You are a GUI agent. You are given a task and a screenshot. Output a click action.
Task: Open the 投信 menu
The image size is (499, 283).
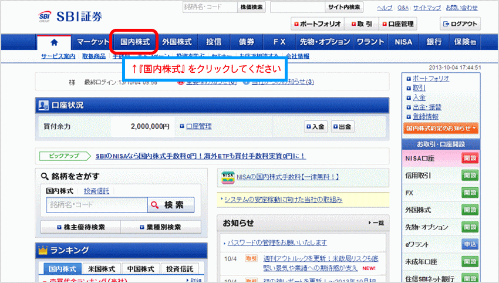[x=214, y=42]
